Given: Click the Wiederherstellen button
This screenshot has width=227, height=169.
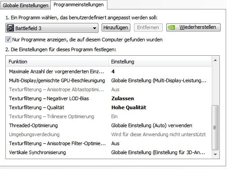Looking at the screenshot, I should coord(193,27).
